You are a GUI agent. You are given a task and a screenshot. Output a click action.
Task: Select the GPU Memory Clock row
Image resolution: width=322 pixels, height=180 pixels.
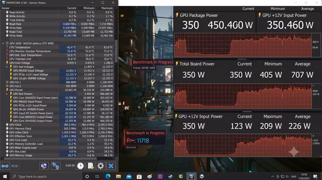57,128
